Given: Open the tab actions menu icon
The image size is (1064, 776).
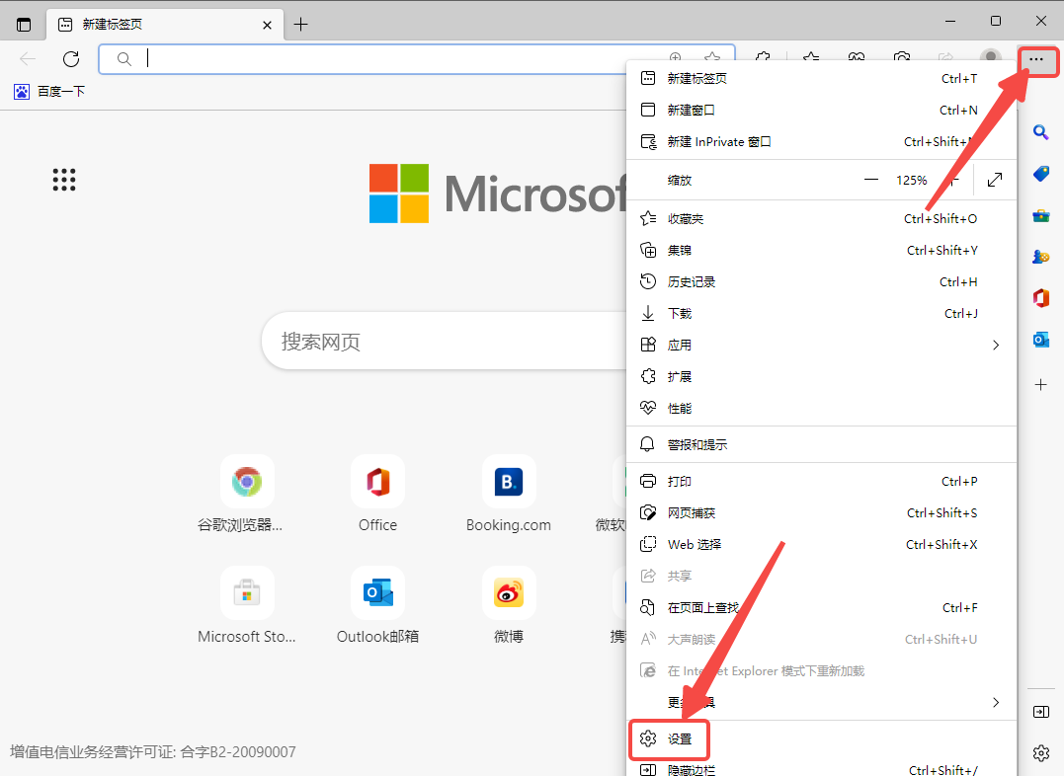Looking at the screenshot, I should coord(24,24).
